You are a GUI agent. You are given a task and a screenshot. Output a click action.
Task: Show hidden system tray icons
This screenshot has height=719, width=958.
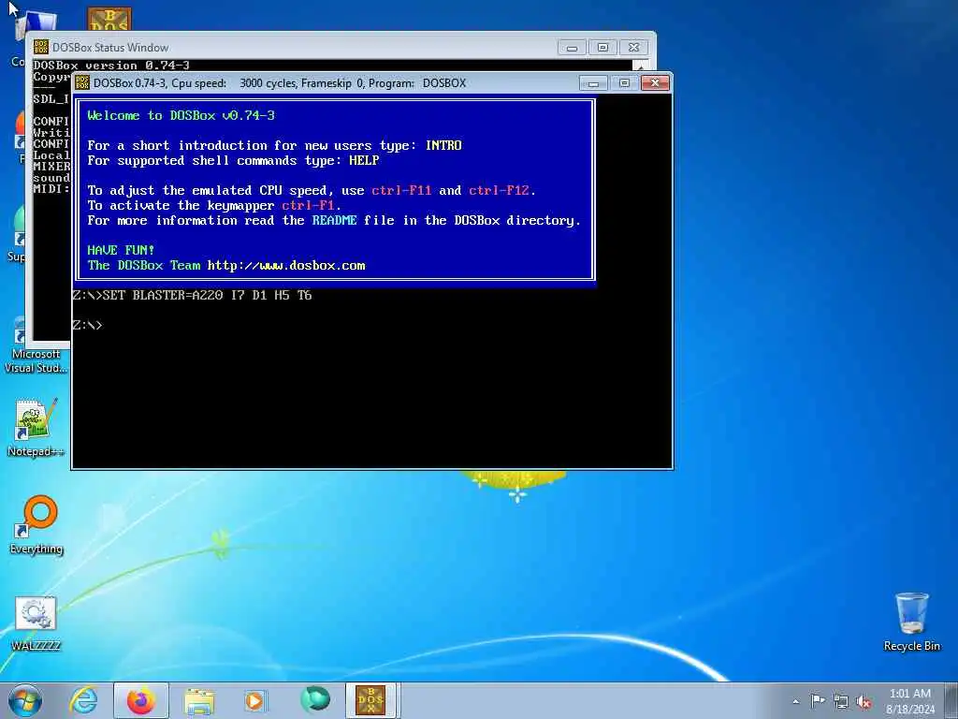[795, 701]
